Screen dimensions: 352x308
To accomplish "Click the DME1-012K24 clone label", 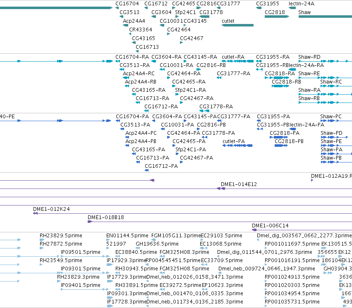I will [x=51, y=209].
